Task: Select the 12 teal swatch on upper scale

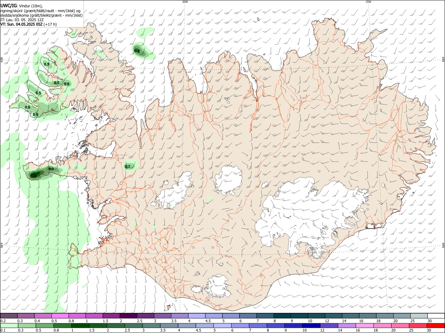Action: [x=333, y=316]
